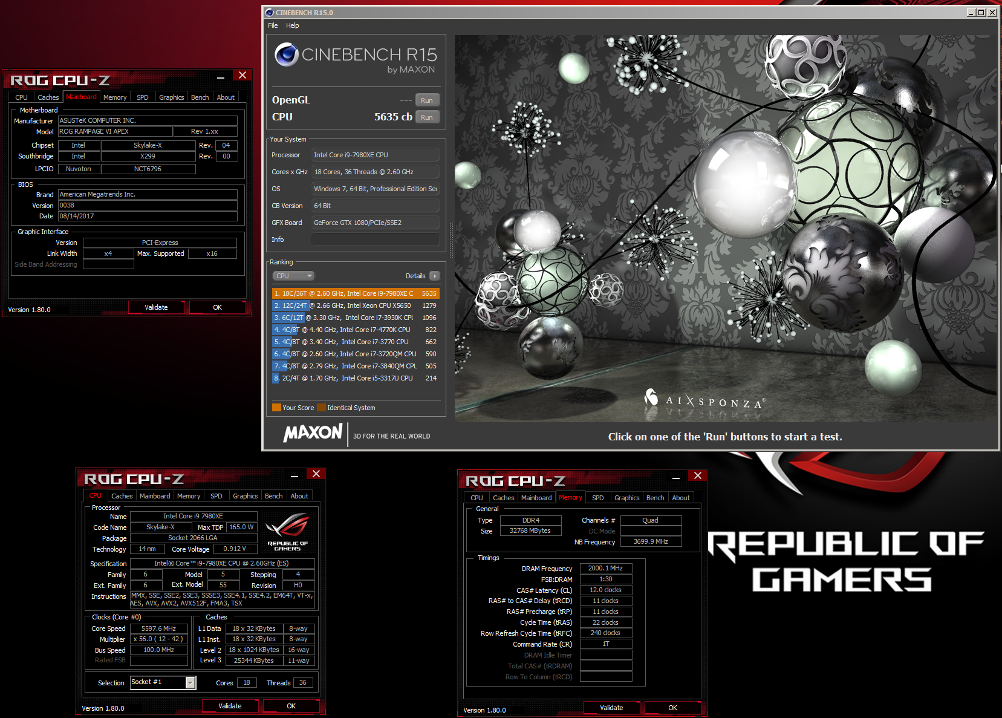This screenshot has width=1002, height=718.
Task: Click the BIOS date 08/14/2017
Action: click(148, 216)
